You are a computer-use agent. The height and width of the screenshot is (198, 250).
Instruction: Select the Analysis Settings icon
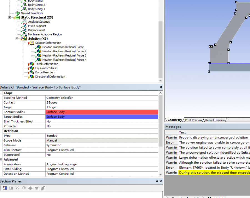[25, 22]
